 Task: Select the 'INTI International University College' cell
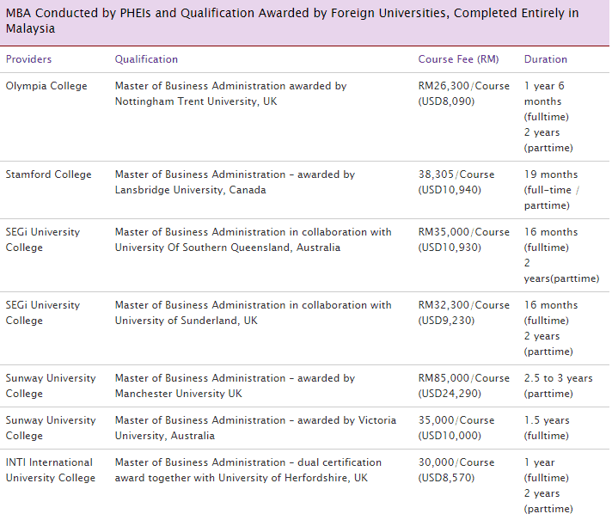(x=51, y=470)
